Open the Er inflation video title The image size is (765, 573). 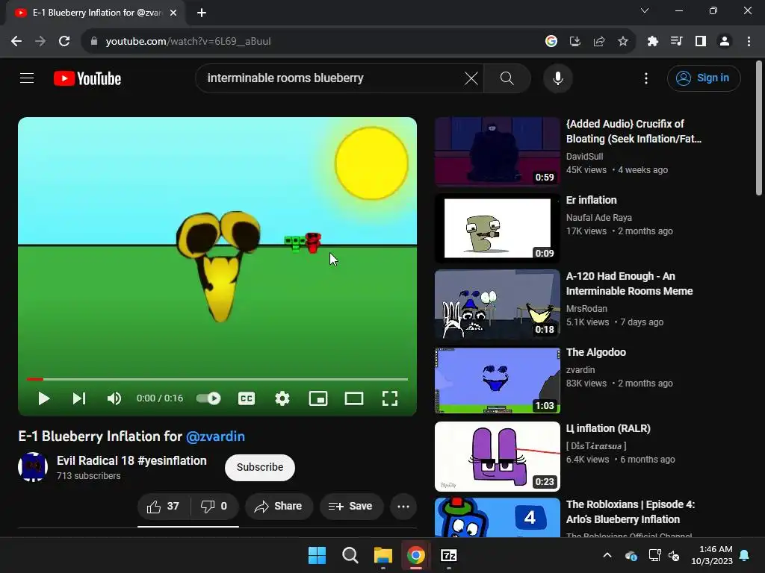[592, 200]
